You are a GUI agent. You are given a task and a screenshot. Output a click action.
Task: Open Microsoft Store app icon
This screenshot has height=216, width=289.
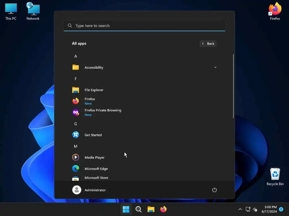76,178
